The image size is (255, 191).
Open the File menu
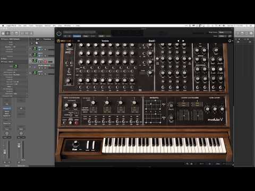[20, 25]
